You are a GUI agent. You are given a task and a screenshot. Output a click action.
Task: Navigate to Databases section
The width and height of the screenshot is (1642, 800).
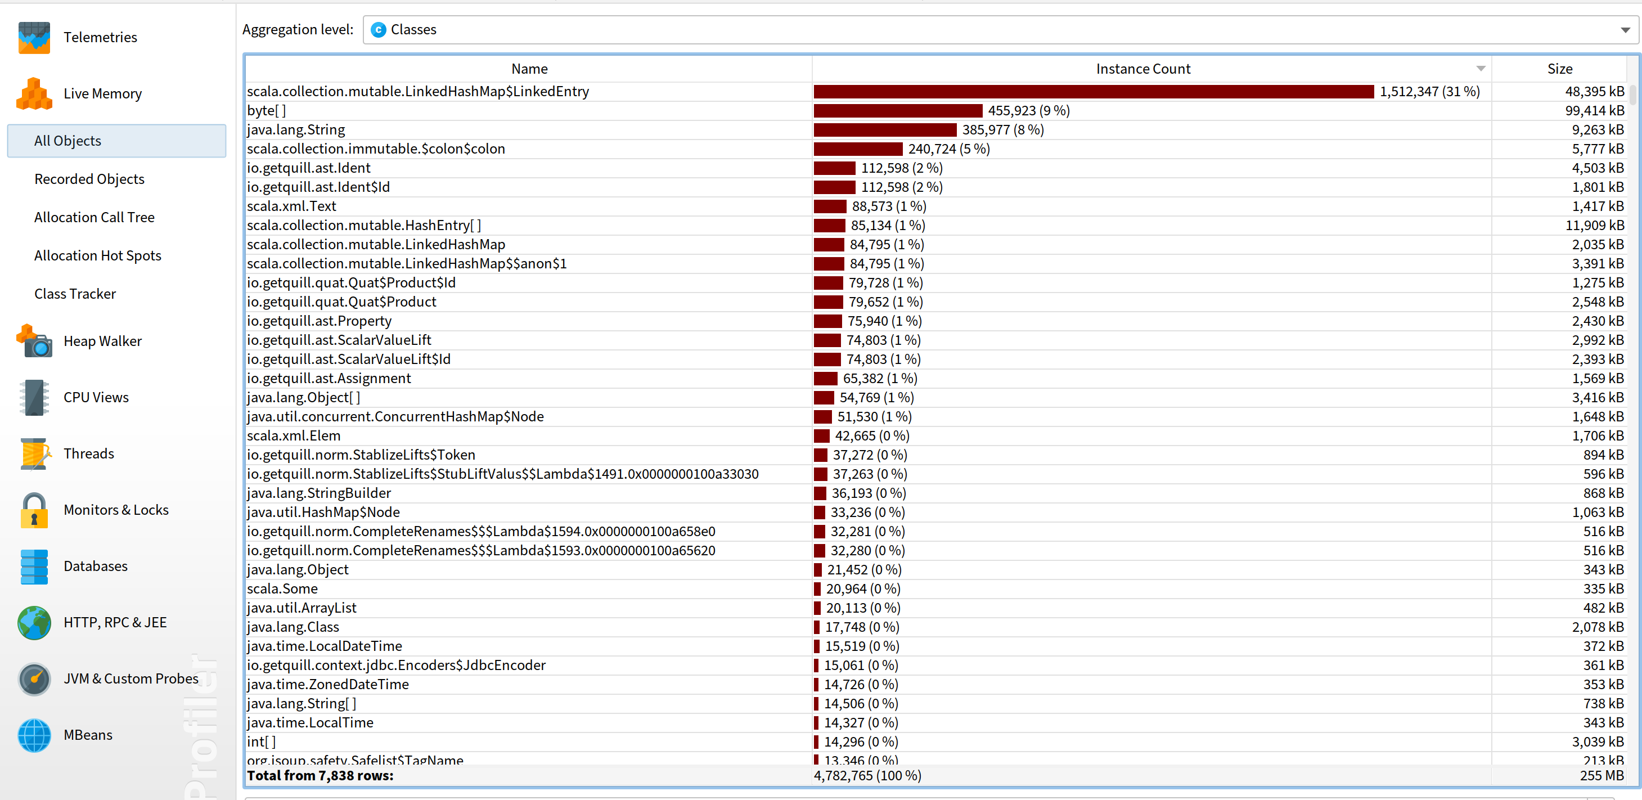pos(95,567)
